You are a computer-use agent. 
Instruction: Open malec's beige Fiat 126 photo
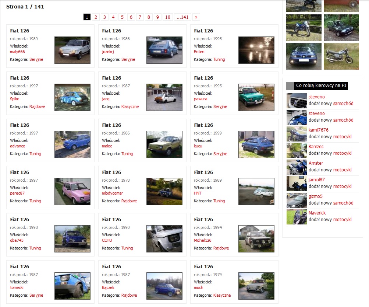[x=164, y=144]
